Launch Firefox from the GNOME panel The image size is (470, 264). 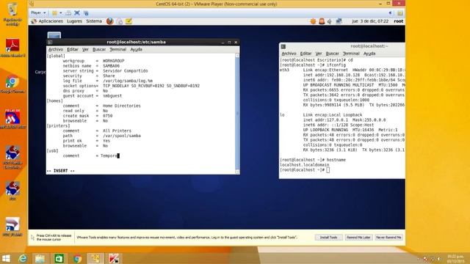point(109,21)
